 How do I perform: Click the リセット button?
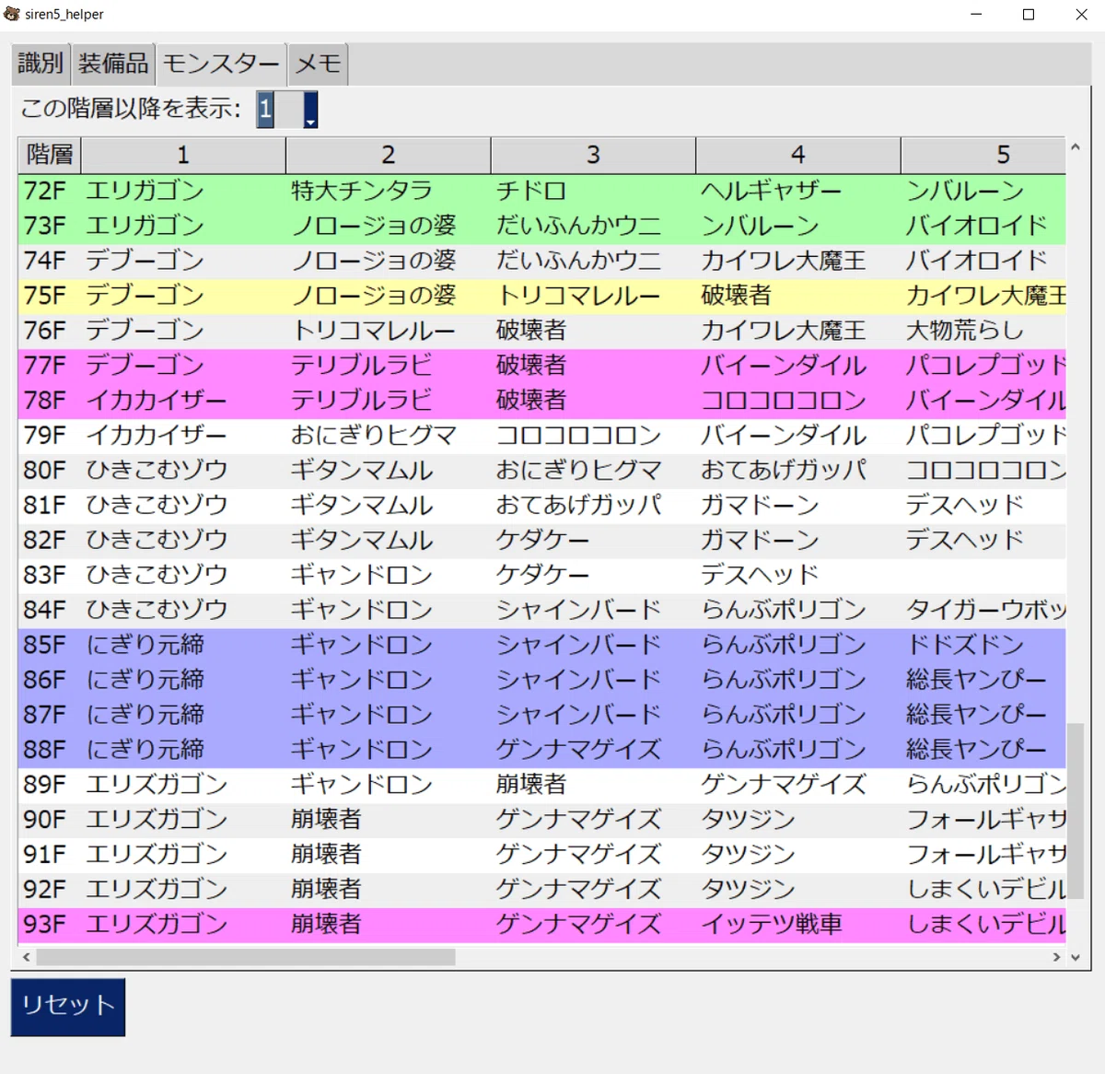(68, 1007)
